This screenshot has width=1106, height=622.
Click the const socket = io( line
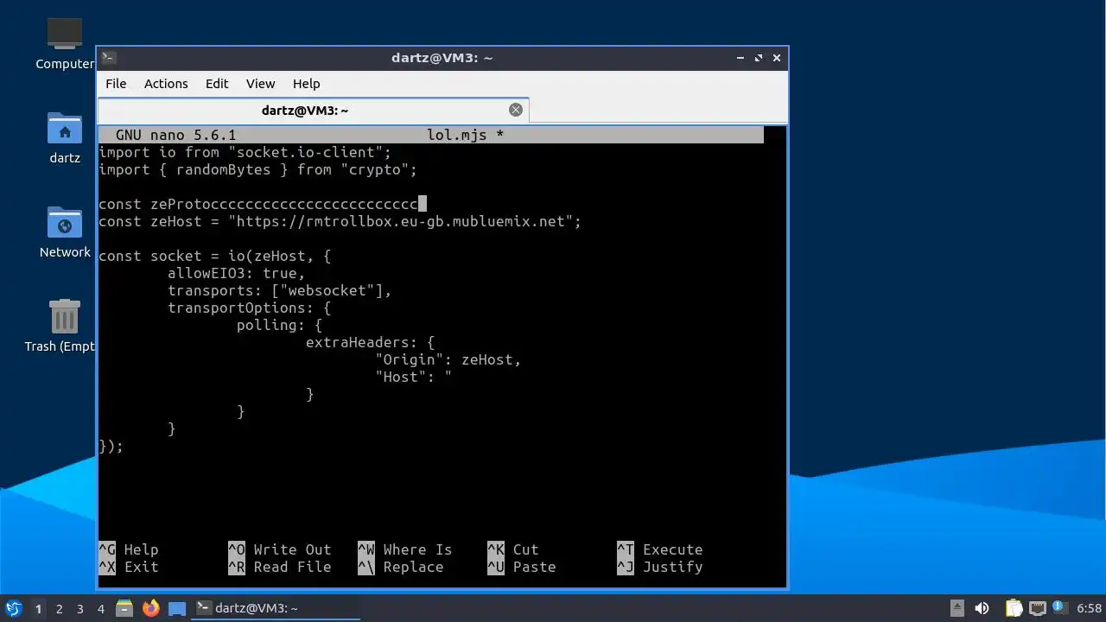click(214, 256)
